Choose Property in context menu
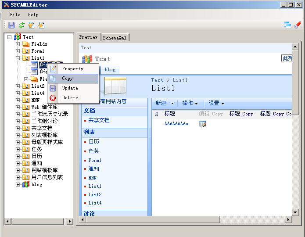This screenshot has height=237, width=305. 73,69
